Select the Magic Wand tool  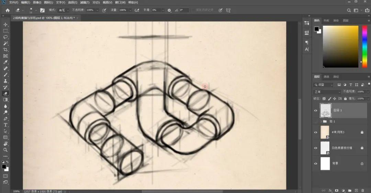tap(5, 44)
